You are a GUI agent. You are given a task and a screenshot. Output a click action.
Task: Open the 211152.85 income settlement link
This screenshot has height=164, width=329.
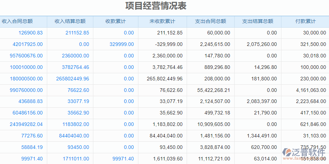77,33
